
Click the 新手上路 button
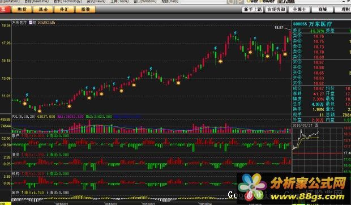click(x=252, y=10)
